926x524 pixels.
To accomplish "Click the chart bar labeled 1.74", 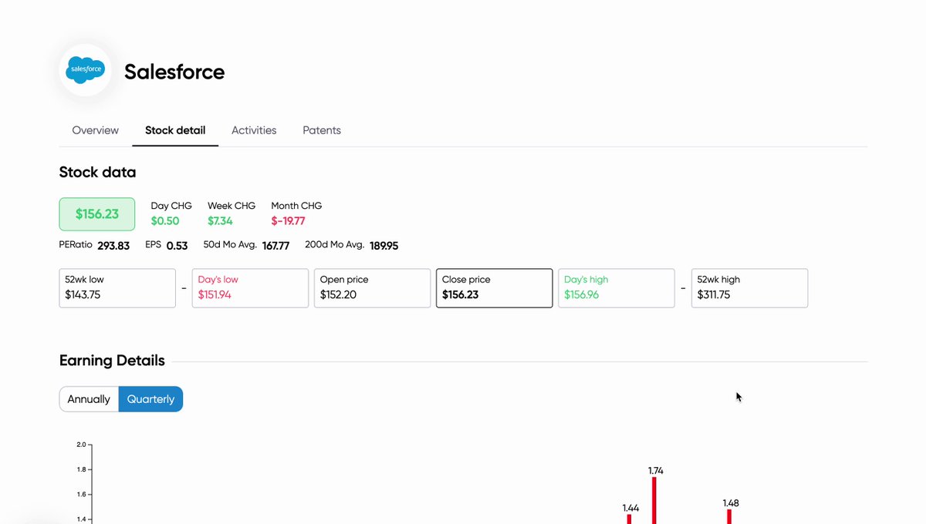I will (x=654, y=501).
